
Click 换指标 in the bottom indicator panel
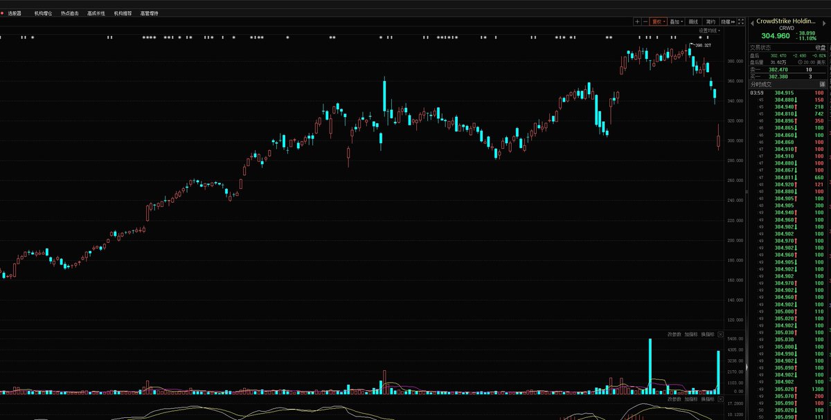707,399
